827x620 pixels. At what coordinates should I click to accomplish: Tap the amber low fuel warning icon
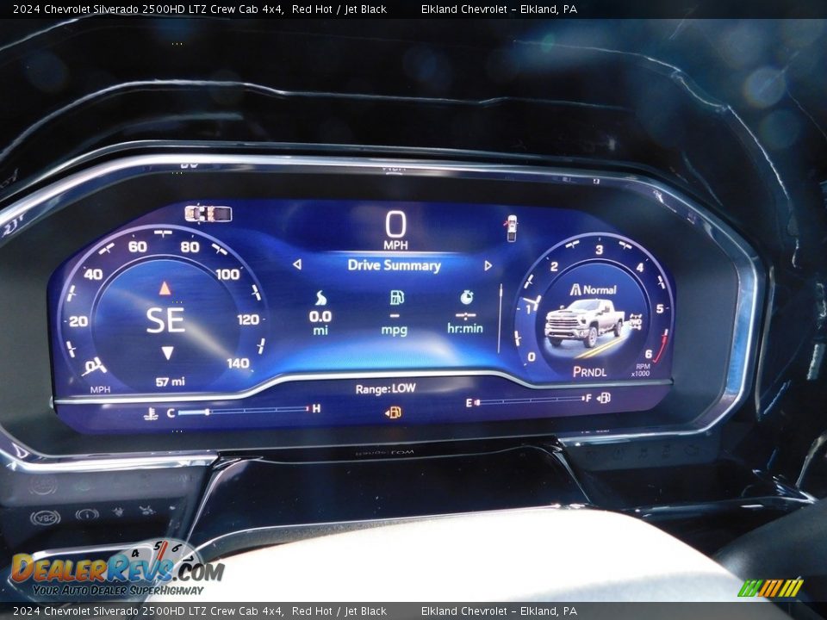pyautogui.click(x=393, y=412)
